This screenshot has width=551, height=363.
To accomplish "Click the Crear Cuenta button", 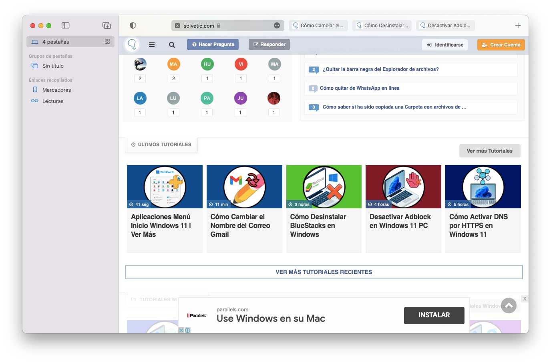I will tap(501, 45).
